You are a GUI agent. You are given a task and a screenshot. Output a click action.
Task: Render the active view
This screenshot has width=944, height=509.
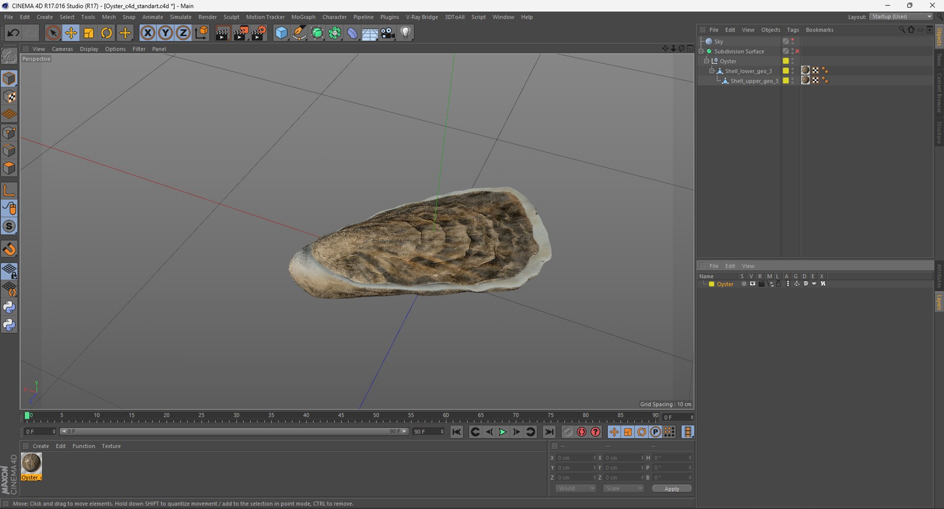pos(222,33)
